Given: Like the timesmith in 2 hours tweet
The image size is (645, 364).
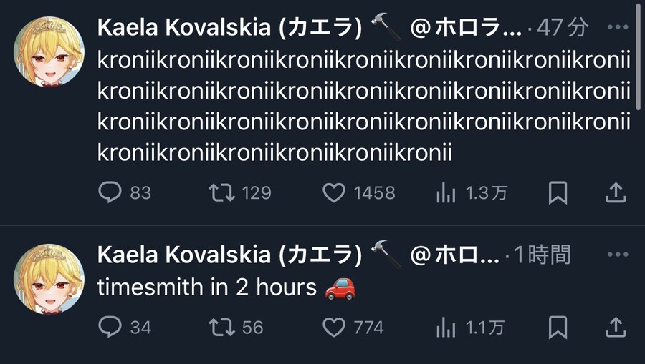Looking at the screenshot, I should coord(334,328).
